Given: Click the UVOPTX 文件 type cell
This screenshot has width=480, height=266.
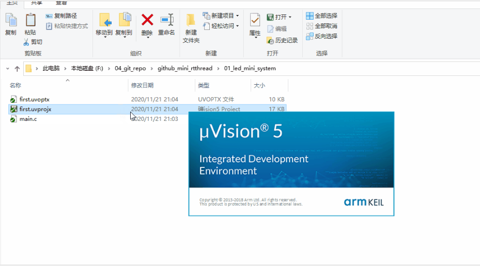Looking at the screenshot, I should pyautogui.click(x=216, y=100).
